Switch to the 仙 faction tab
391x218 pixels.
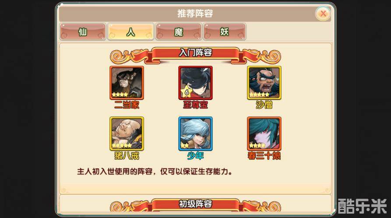click(83, 32)
